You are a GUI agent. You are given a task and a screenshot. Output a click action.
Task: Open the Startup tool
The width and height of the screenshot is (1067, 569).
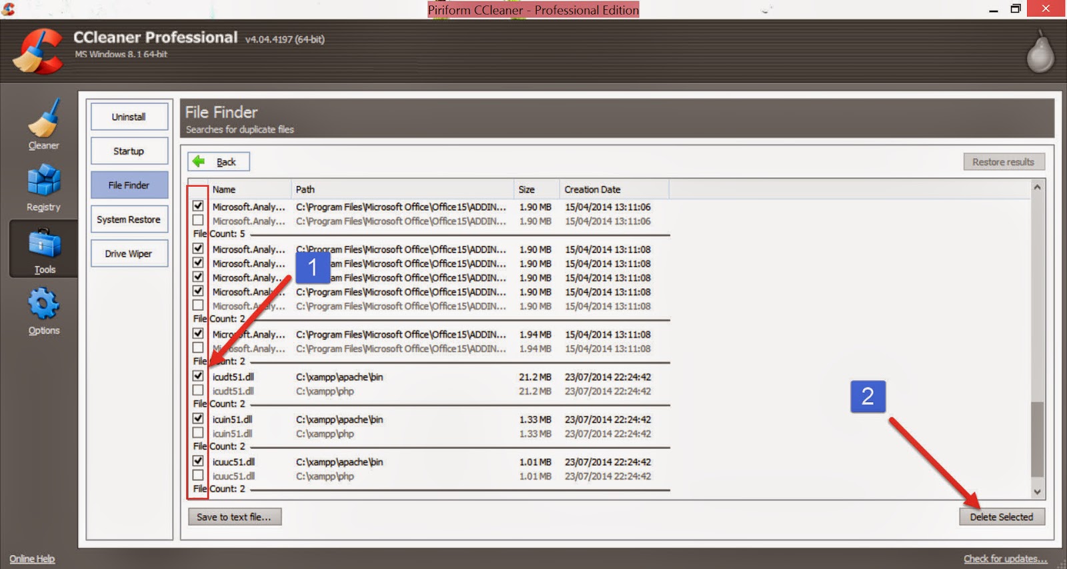(129, 151)
